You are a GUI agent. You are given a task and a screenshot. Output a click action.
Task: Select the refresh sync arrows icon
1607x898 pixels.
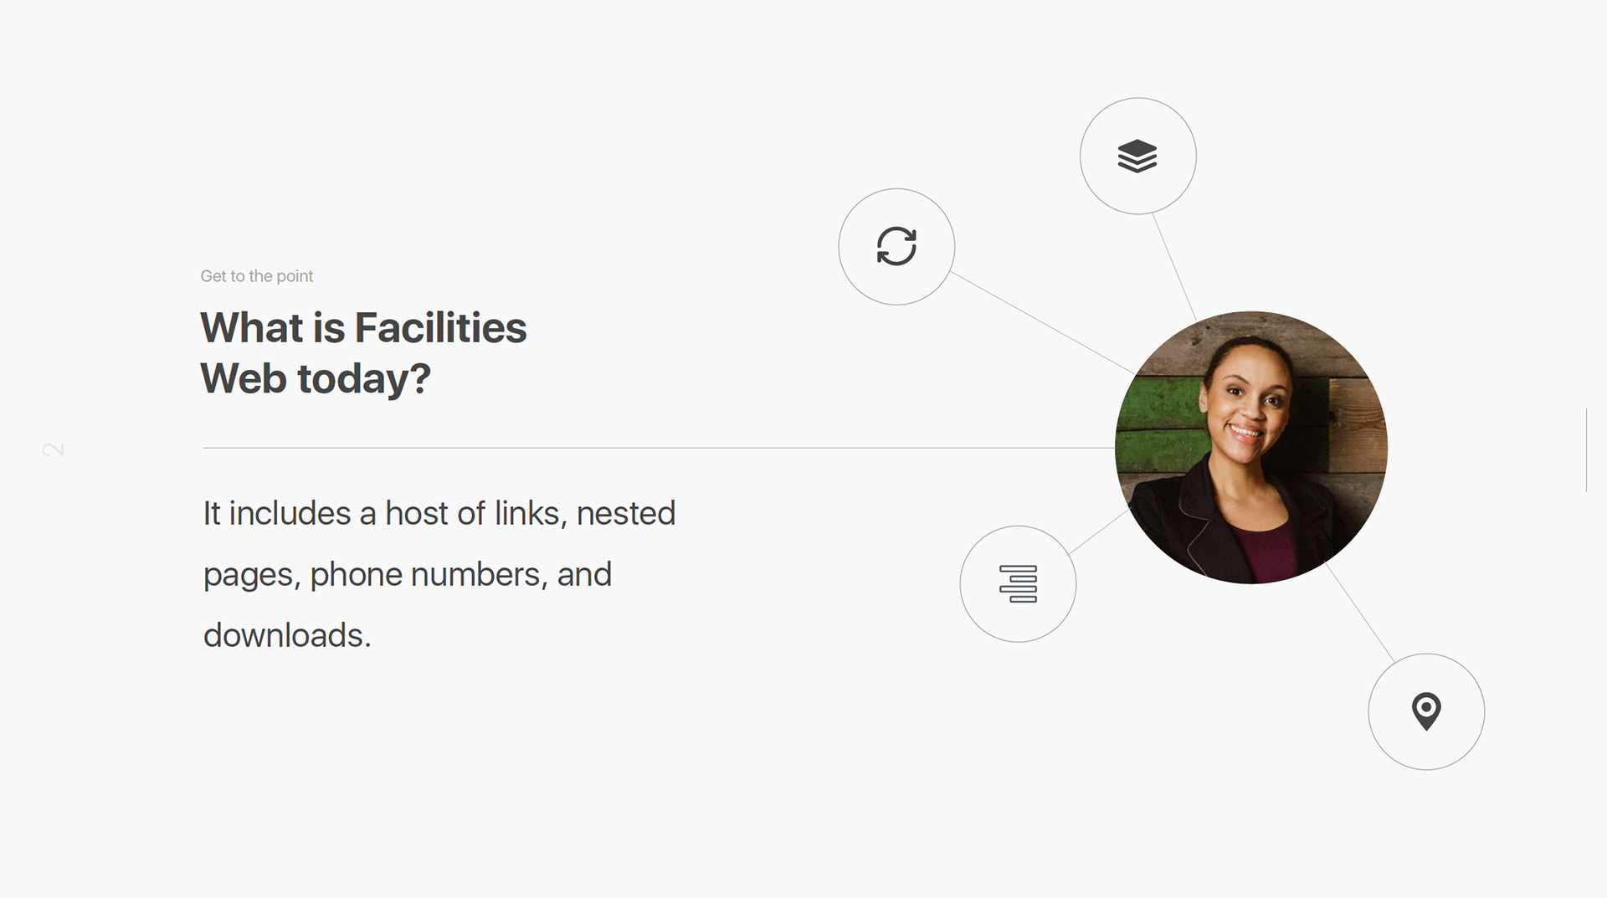[896, 247]
